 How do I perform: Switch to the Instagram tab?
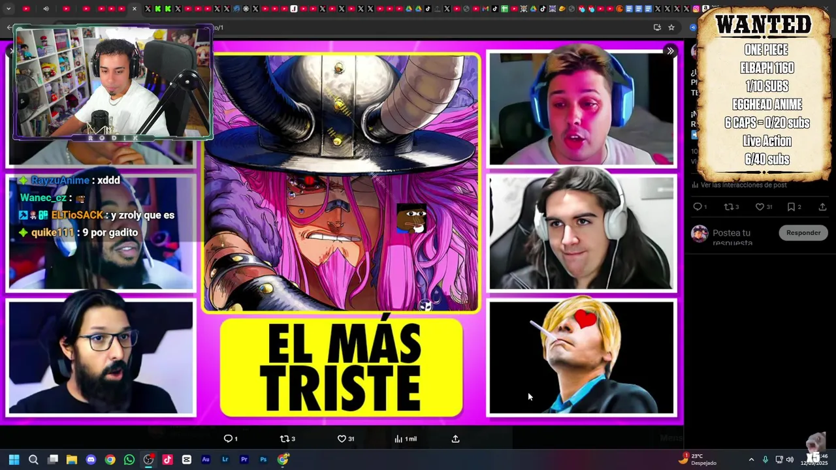click(x=696, y=8)
